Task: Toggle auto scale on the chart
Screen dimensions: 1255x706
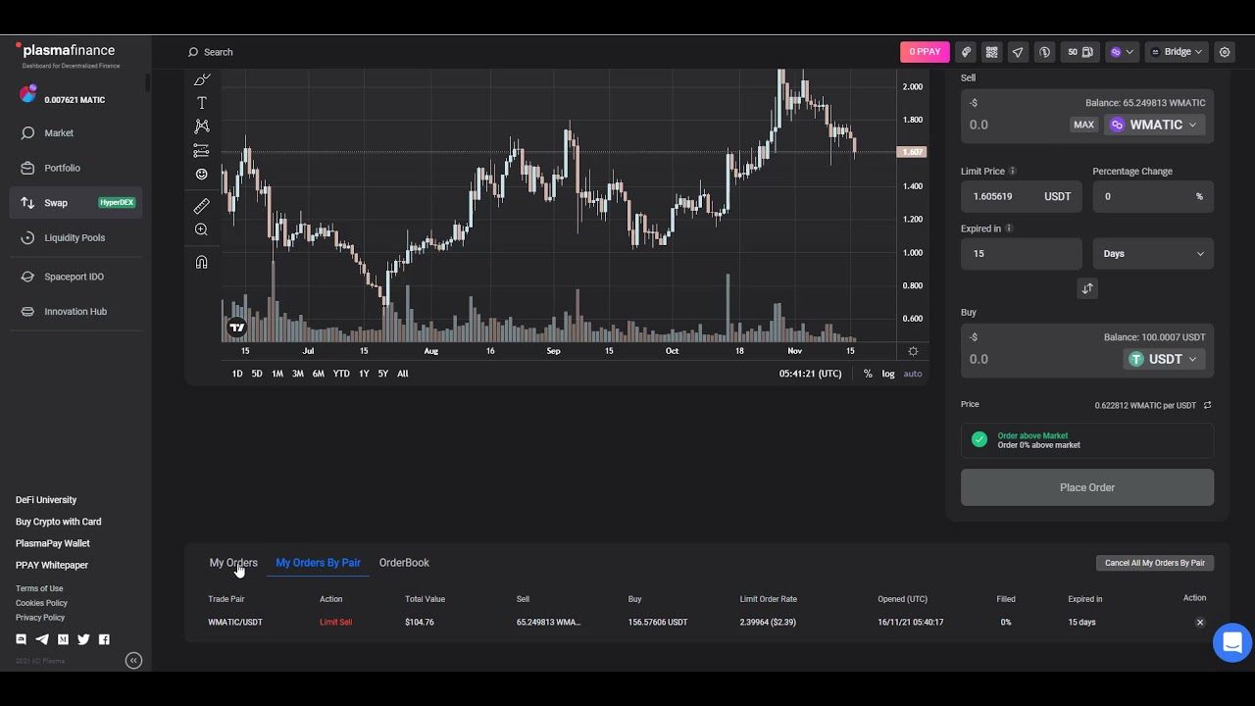Action: [x=913, y=374]
